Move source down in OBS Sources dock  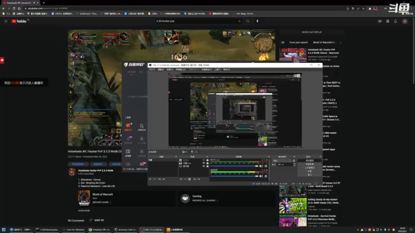click(199, 179)
